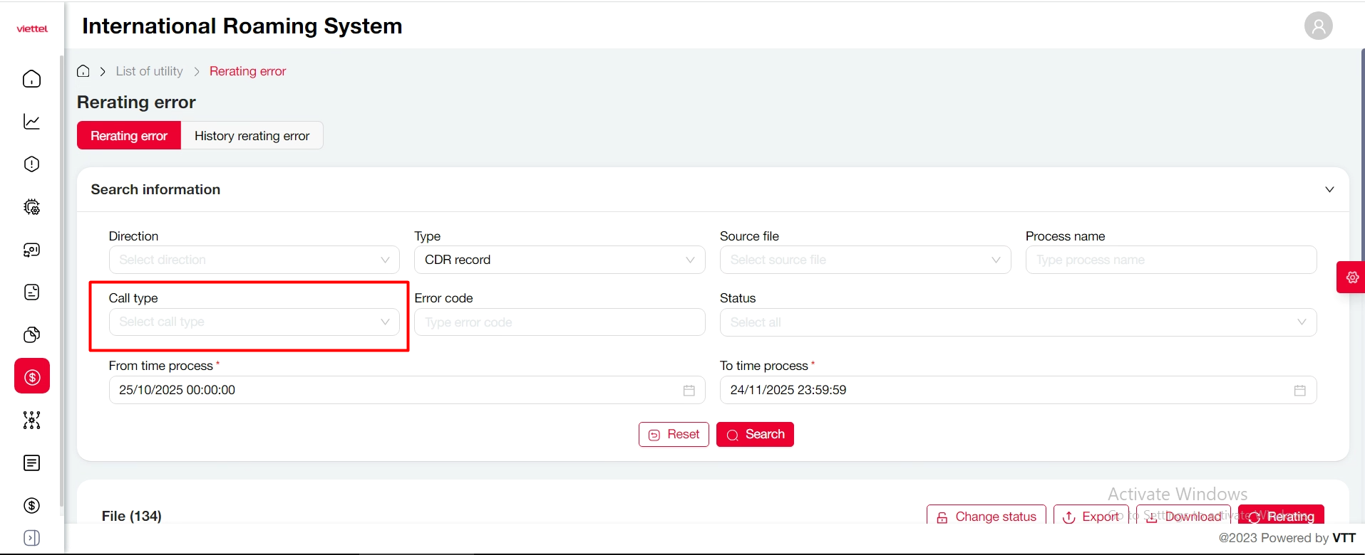Expand the sidebar with bottom toggle icon
1365x555 pixels.
[32, 538]
